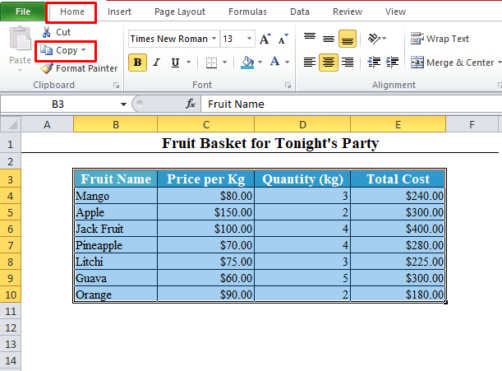
Task: Align text right
Action: tap(348, 63)
